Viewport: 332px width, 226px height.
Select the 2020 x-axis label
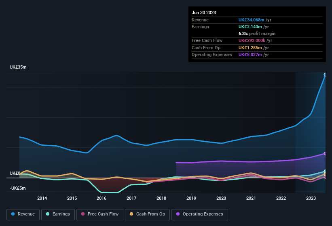pos(221,198)
